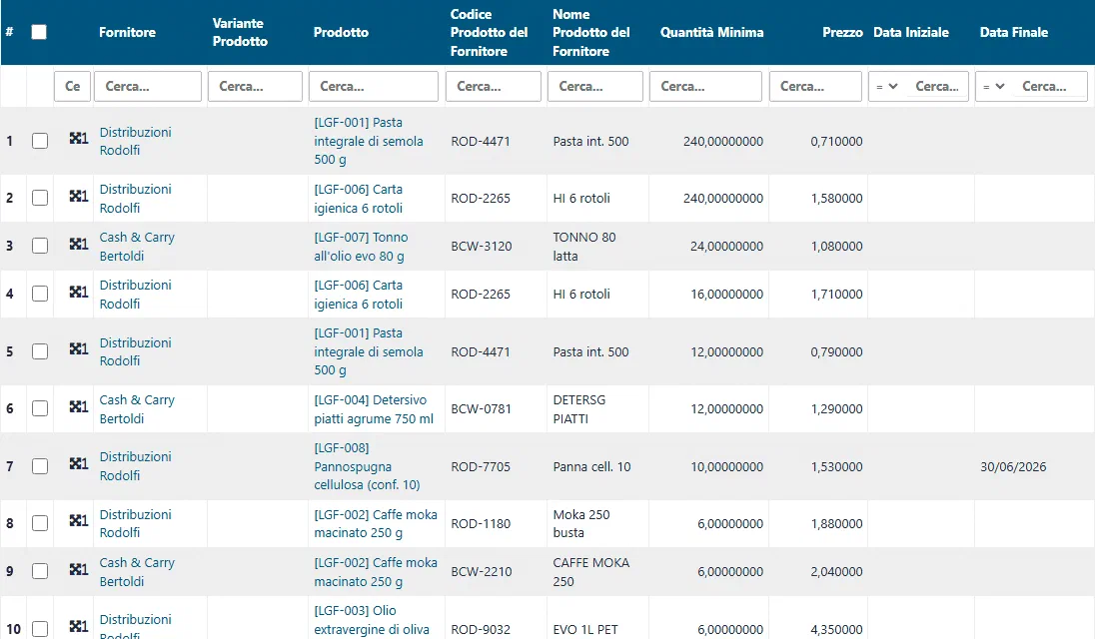Open the Tonno all'olio evo product link
The image size is (1095, 639).
pyautogui.click(x=361, y=247)
